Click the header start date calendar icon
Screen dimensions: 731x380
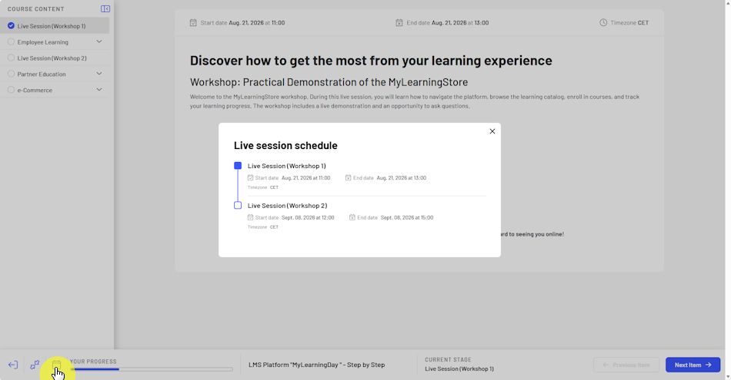point(193,22)
